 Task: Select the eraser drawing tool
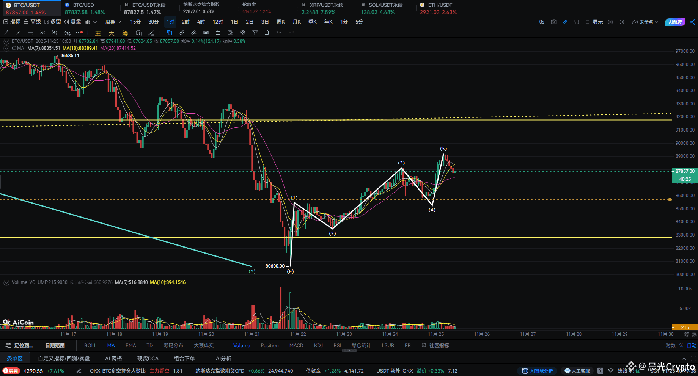194,33
